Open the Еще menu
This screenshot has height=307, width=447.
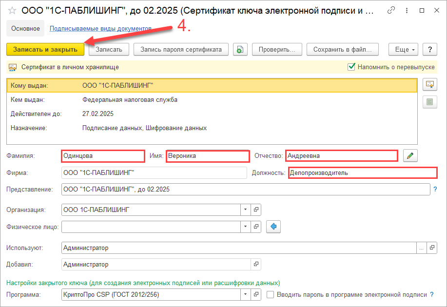405,50
